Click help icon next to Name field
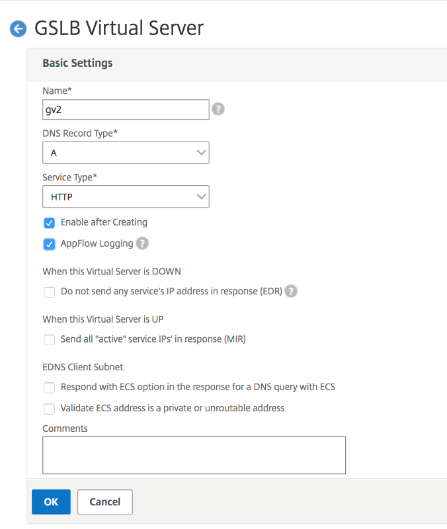The width and height of the screenshot is (447, 529). [x=218, y=109]
